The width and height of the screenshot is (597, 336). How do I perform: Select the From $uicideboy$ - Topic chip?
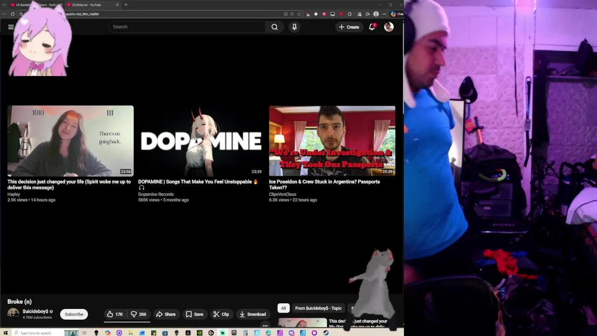(318, 308)
